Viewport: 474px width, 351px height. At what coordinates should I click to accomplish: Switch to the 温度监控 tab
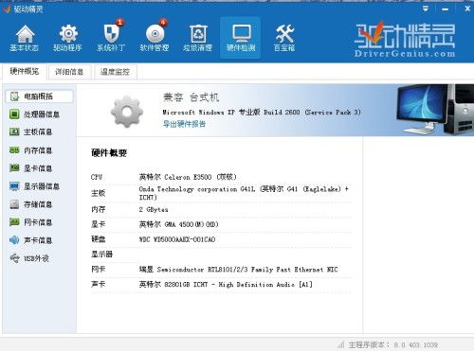(115, 72)
